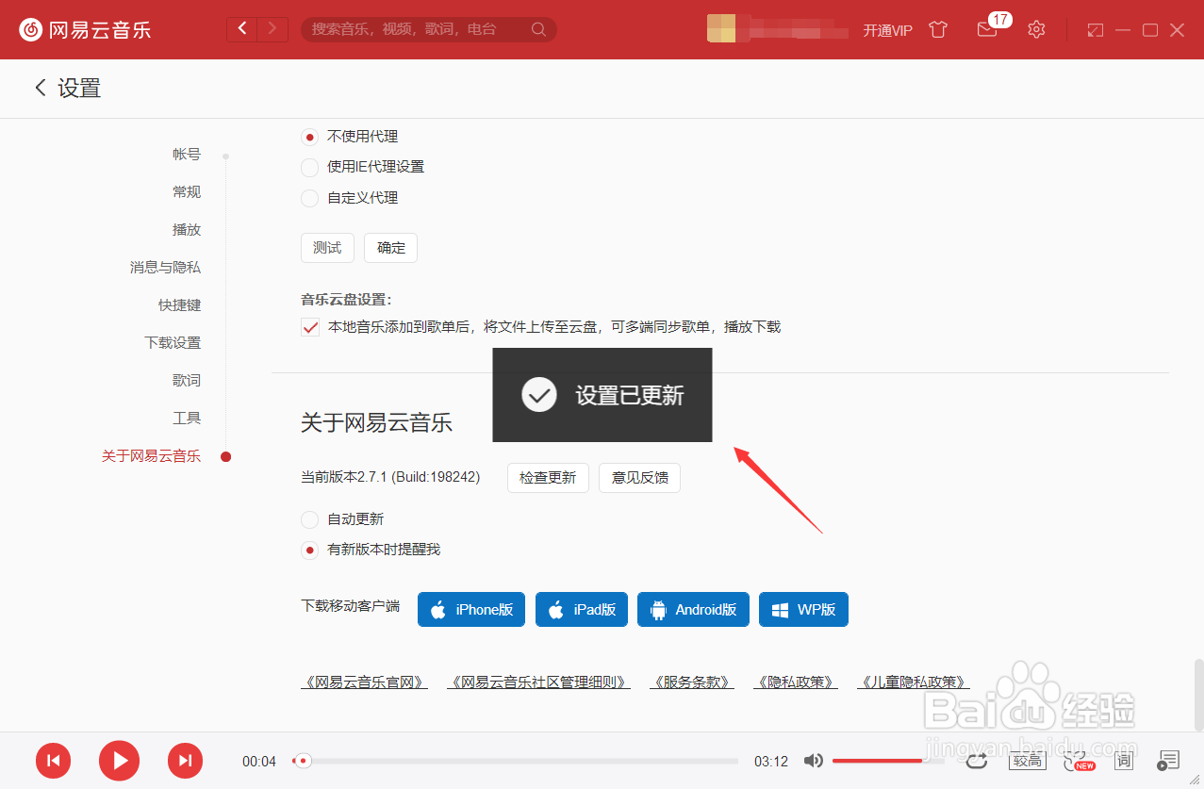Open the playlist queue icon

1169,761
